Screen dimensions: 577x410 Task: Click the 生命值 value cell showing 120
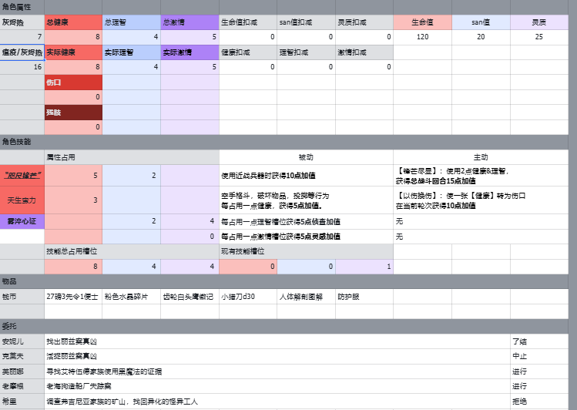pos(422,37)
